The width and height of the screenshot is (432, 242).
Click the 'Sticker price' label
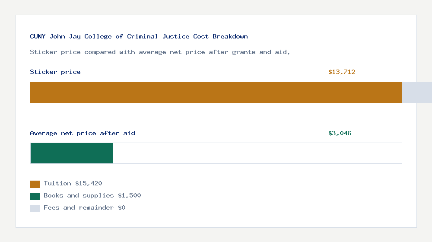[55, 72]
